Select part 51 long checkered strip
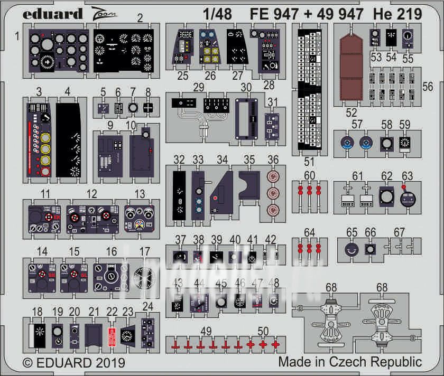The width and height of the screenshot is (444, 376). [x=310, y=89]
